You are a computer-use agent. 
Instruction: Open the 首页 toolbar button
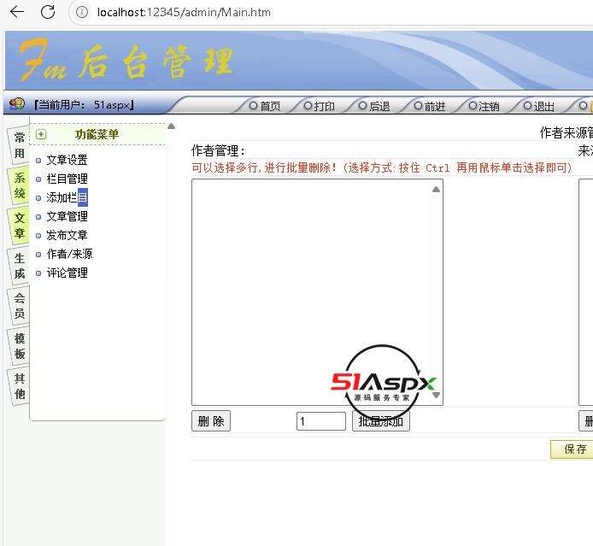point(265,106)
